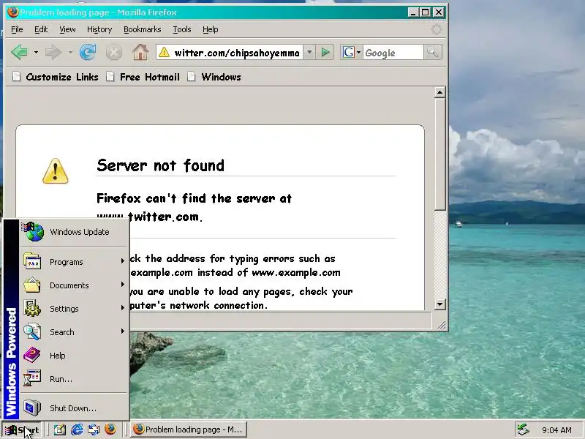The height and width of the screenshot is (439, 585).
Task: Click the greyed Forward arrow
Action: click(x=53, y=52)
